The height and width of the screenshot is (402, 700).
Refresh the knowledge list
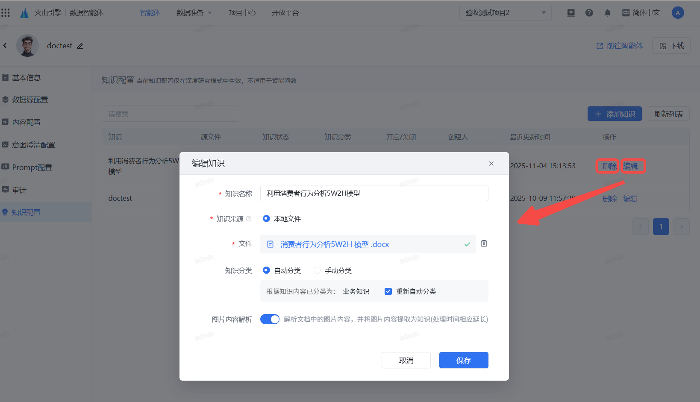pyautogui.click(x=669, y=114)
